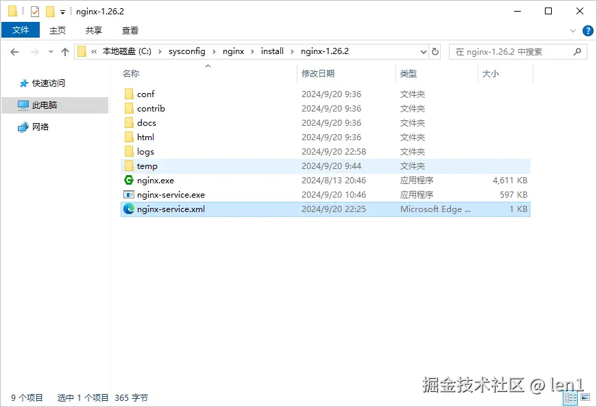Click the folder icon in address bar
The image size is (597, 407).
coord(82,51)
